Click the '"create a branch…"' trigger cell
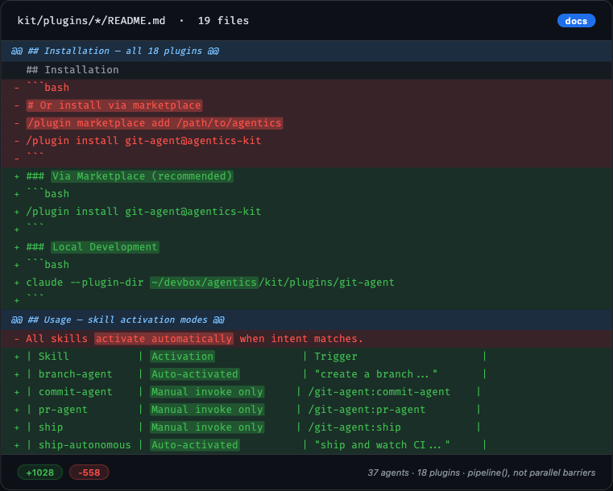613x491 pixels. pos(376,374)
